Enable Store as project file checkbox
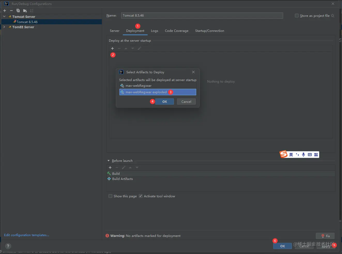The height and width of the screenshot is (254, 342). point(297,16)
